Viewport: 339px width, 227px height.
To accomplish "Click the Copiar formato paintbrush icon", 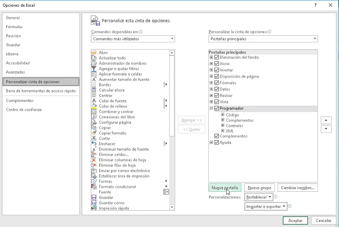I will [94, 133].
